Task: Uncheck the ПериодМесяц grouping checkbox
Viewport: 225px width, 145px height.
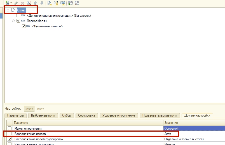Action: coord(18,21)
